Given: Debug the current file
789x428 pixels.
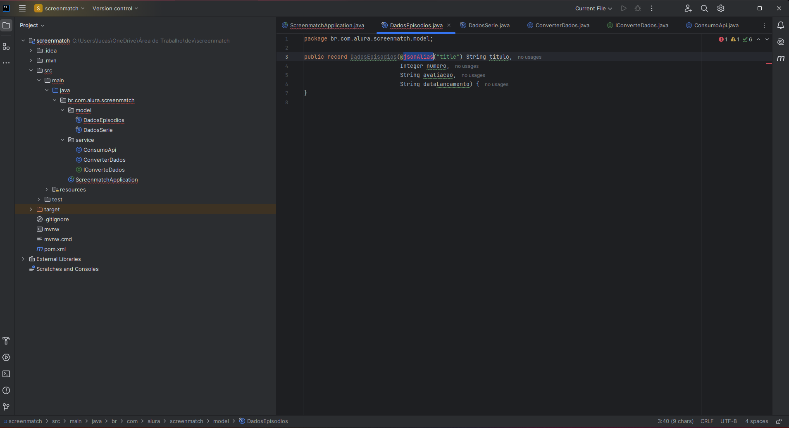Looking at the screenshot, I should click(638, 8).
